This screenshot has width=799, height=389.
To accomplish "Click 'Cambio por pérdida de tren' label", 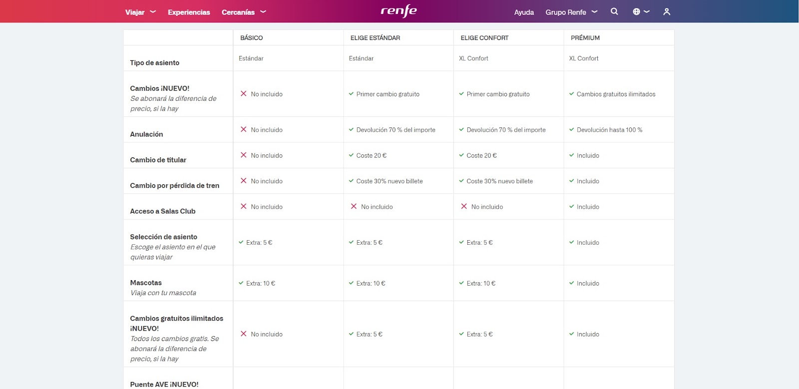I will pyautogui.click(x=175, y=186).
